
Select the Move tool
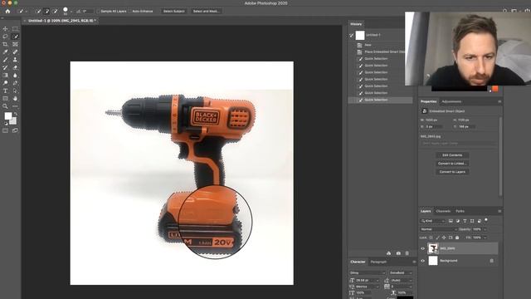(6, 29)
